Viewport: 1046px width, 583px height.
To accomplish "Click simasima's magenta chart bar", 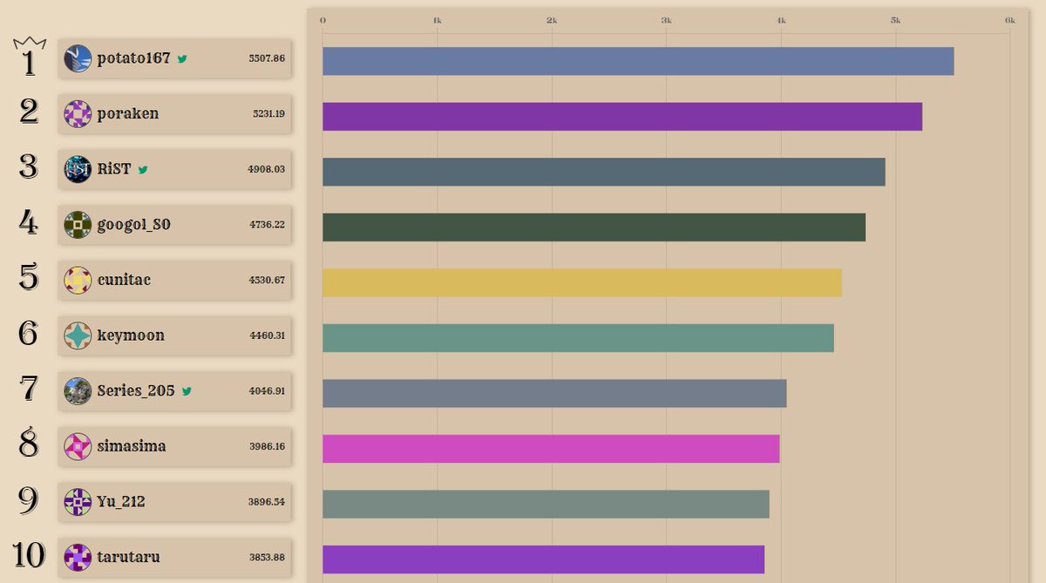I will (551, 449).
